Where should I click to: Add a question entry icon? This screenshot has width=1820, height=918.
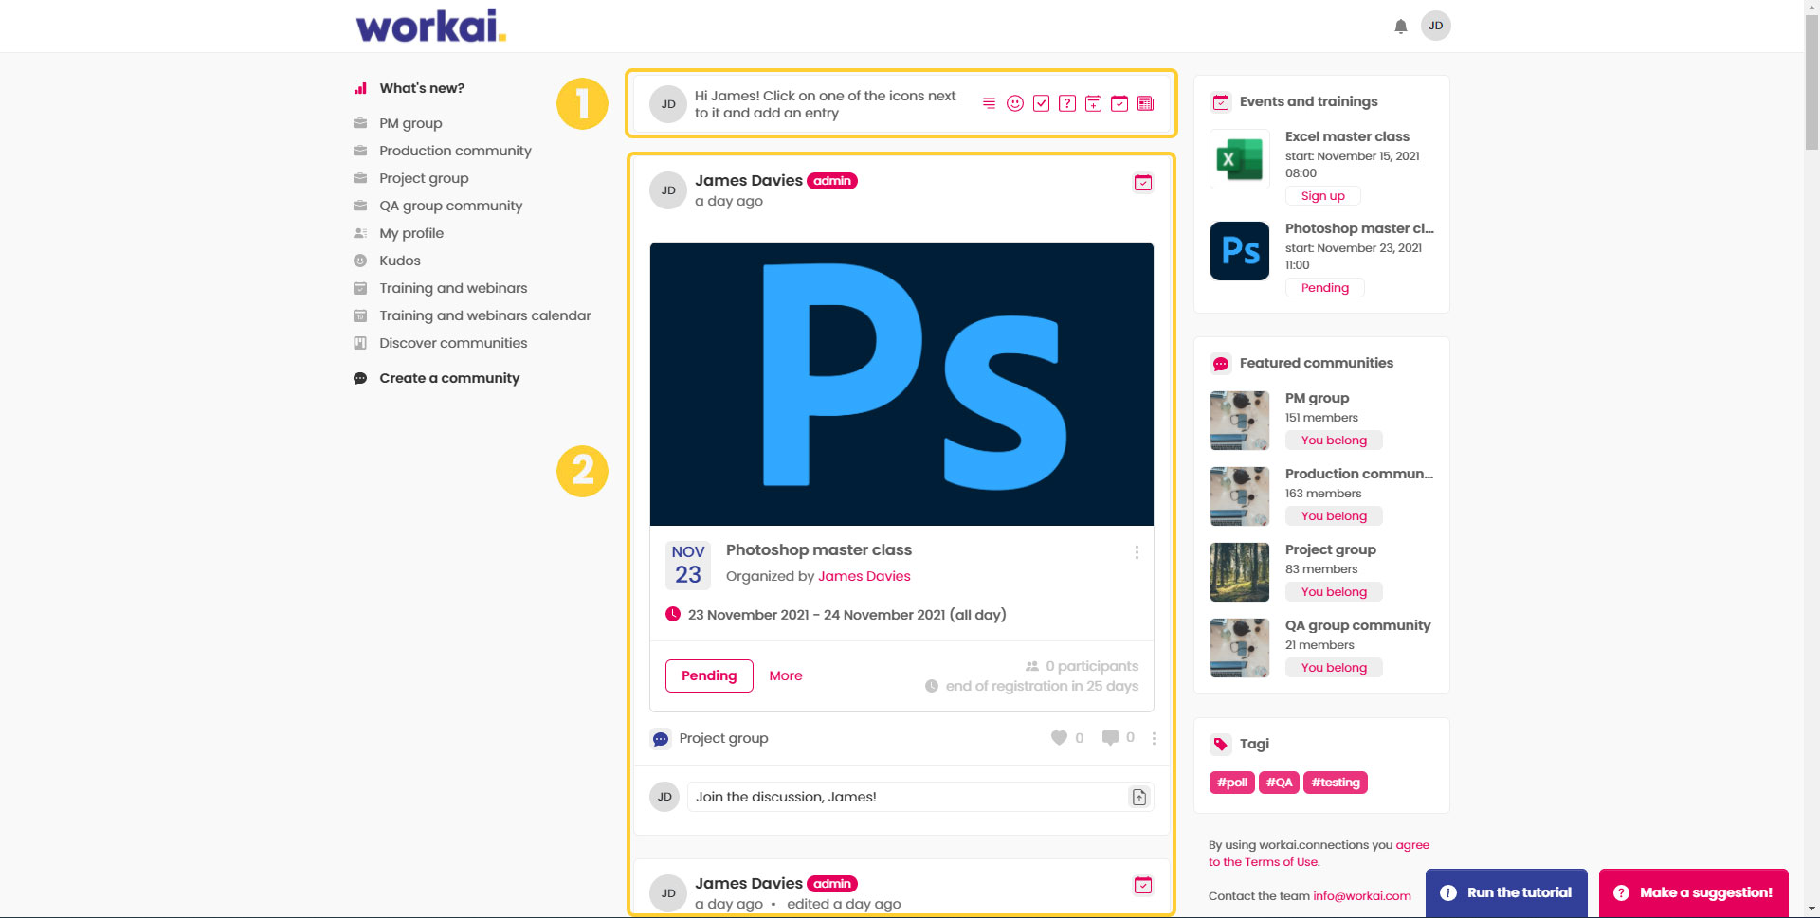tap(1067, 103)
